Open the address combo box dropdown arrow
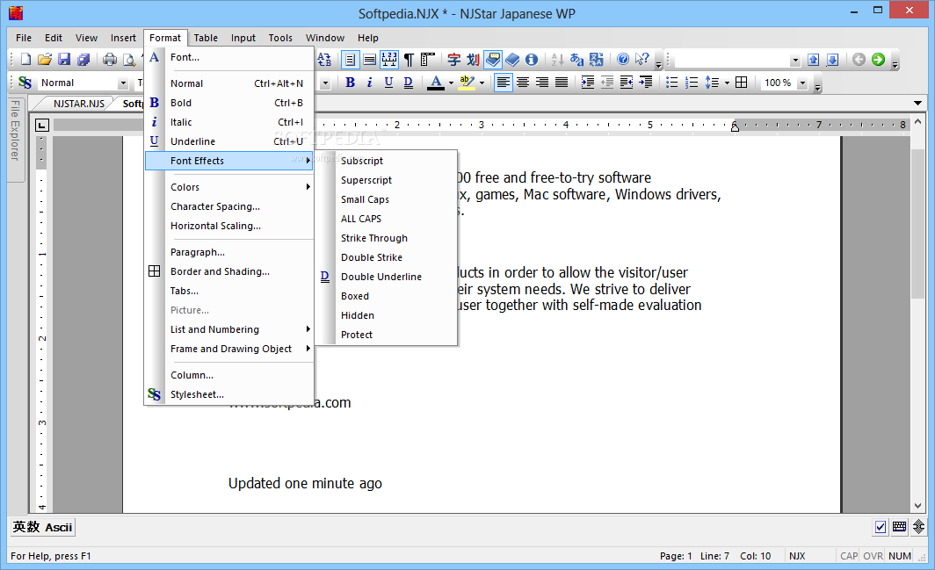 tap(795, 61)
